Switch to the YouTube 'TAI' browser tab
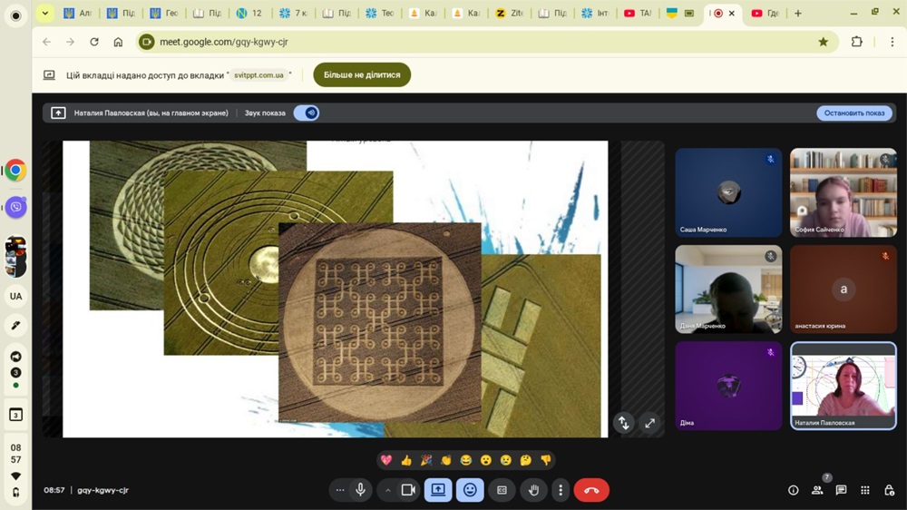This screenshot has width=907, height=510. (638, 14)
